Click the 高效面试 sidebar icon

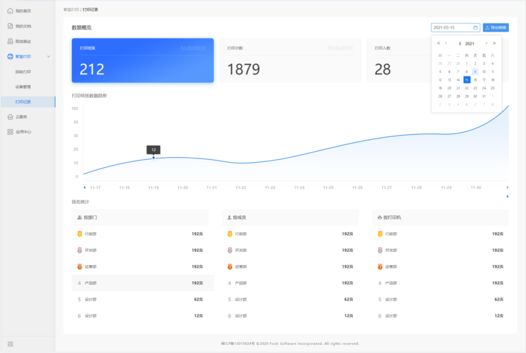10,41
